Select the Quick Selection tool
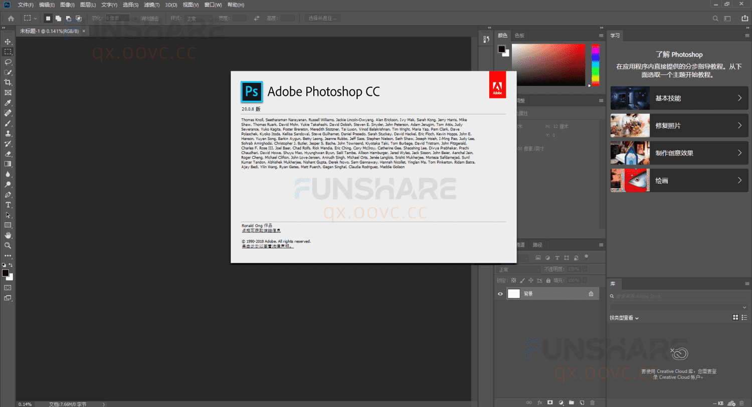The width and height of the screenshot is (752, 407). point(8,72)
